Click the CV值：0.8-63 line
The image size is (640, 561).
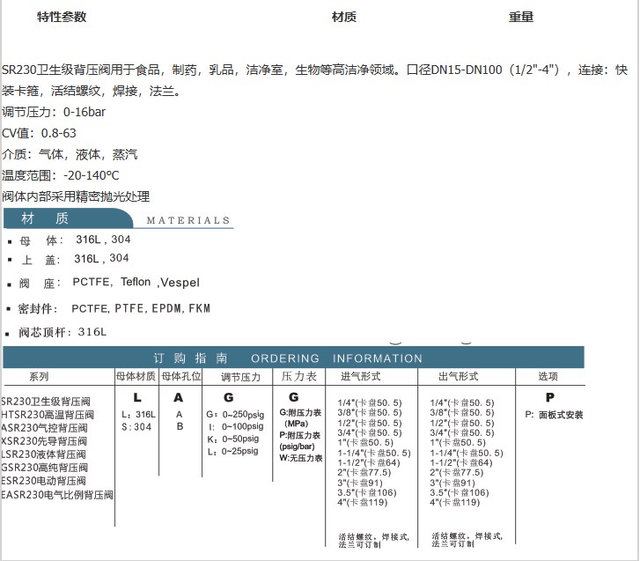point(39,133)
